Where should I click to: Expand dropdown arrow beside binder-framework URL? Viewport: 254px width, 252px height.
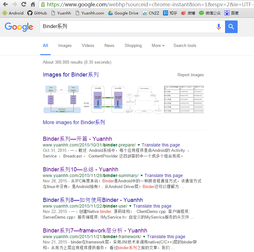tap(144, 237)
